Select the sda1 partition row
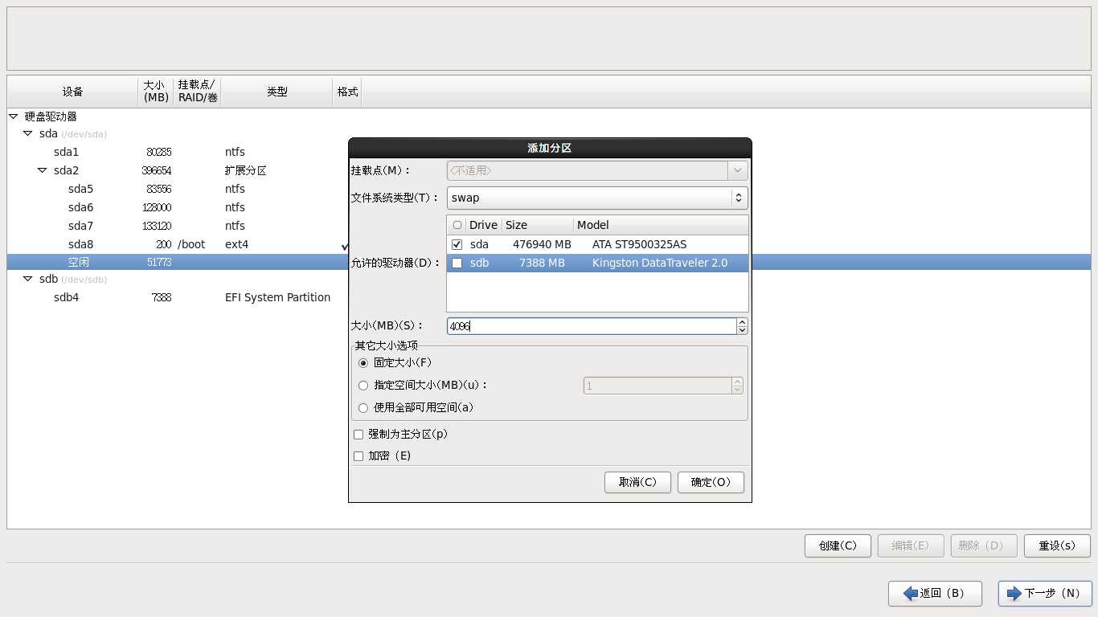 pos(549,152)
